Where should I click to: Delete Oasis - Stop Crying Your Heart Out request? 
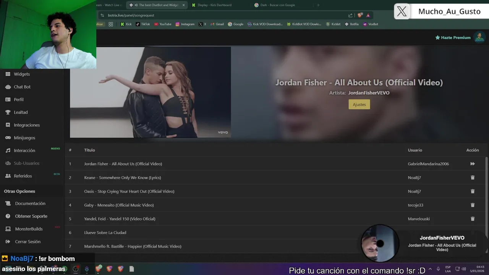473,191
